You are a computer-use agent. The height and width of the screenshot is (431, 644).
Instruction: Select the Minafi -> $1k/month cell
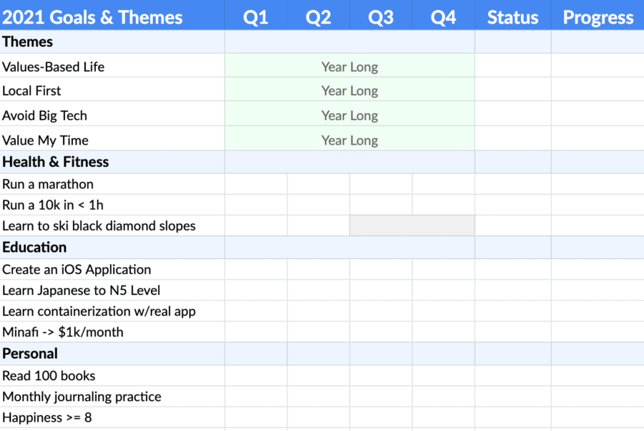point(112,332)
